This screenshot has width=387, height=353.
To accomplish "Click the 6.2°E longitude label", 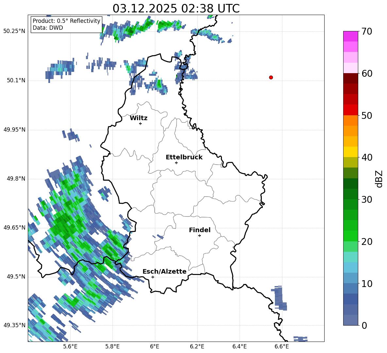I will 197,346.
